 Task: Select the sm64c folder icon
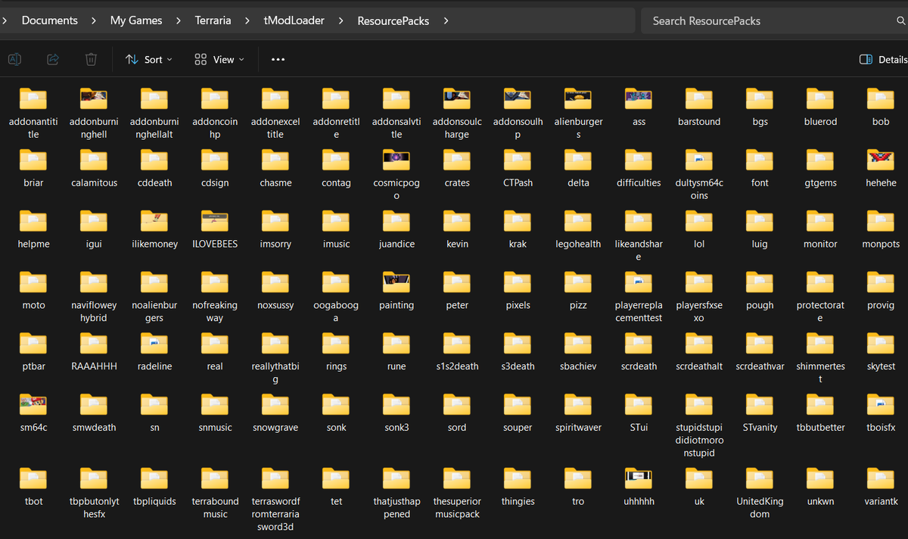pyautogui.click(x=33, y=405)
